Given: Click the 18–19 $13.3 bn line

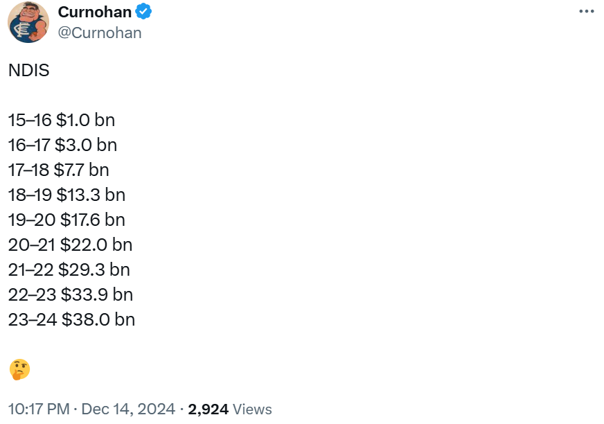Looking at the screenshot, I should tap(66, 195).
